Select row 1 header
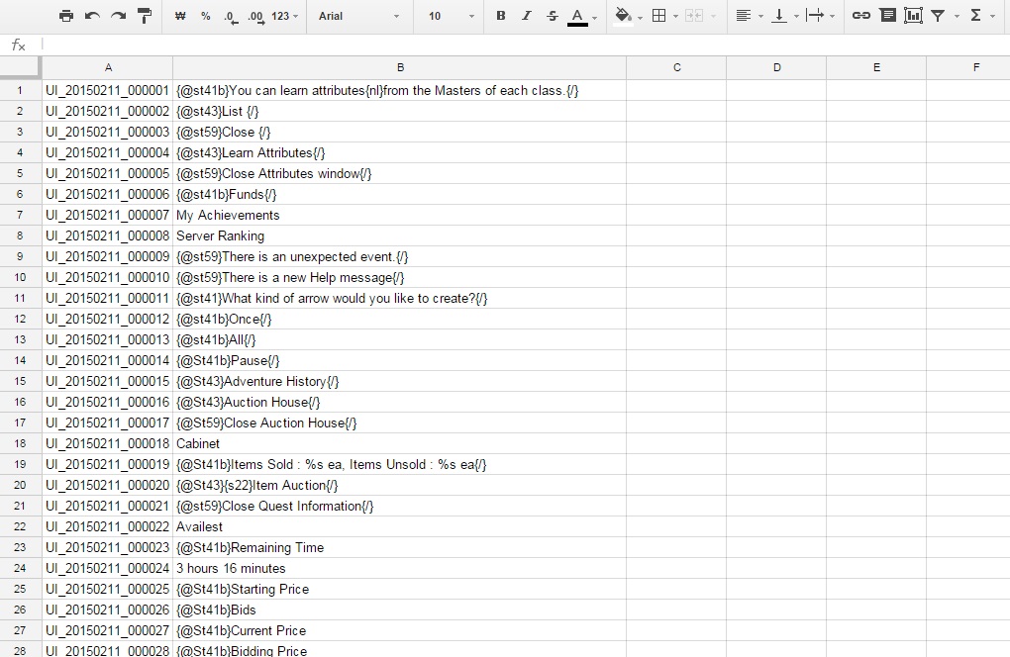 coord(20,91)
